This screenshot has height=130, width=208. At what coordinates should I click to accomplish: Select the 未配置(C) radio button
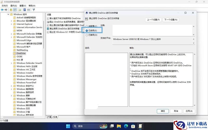[87, 26]
